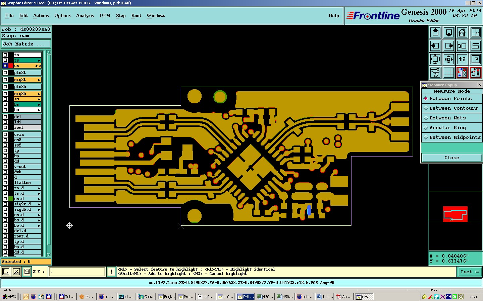The width and height of the screenshot is (483, 301).
Task: Select the 'v-cut' layer row
Action: click(27, 167)
